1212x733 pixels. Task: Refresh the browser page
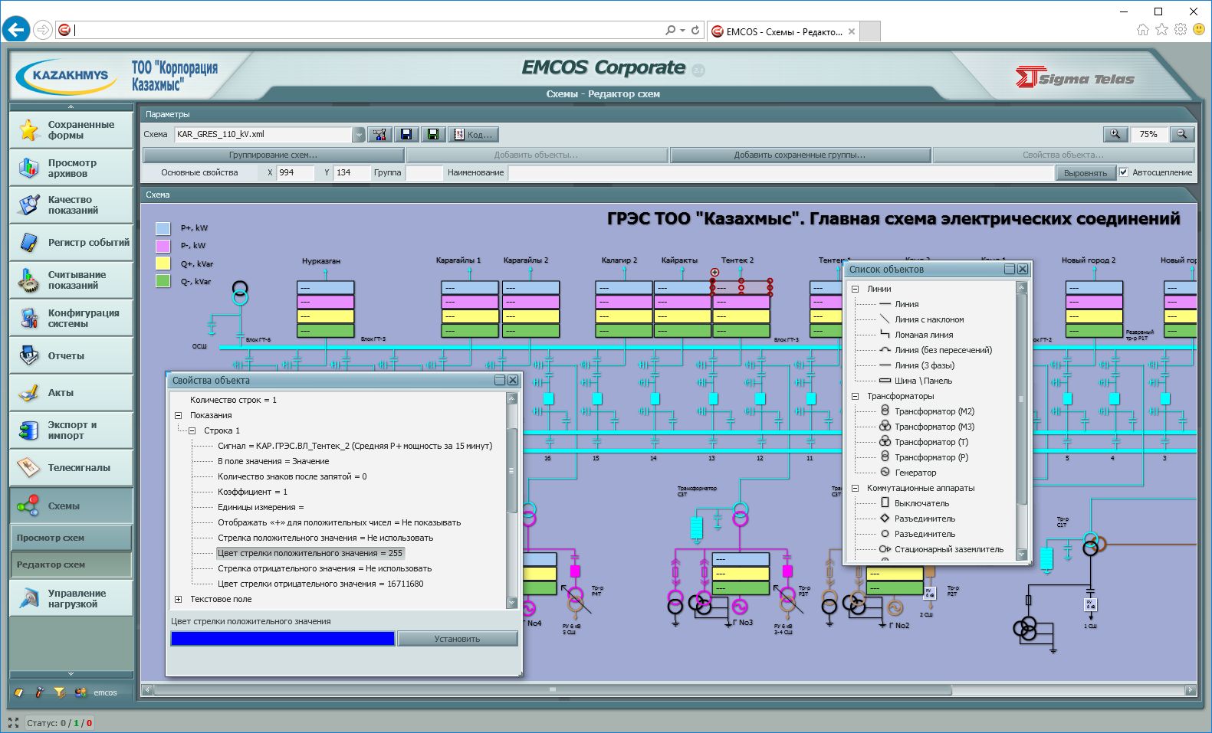[x=695, y=31]
